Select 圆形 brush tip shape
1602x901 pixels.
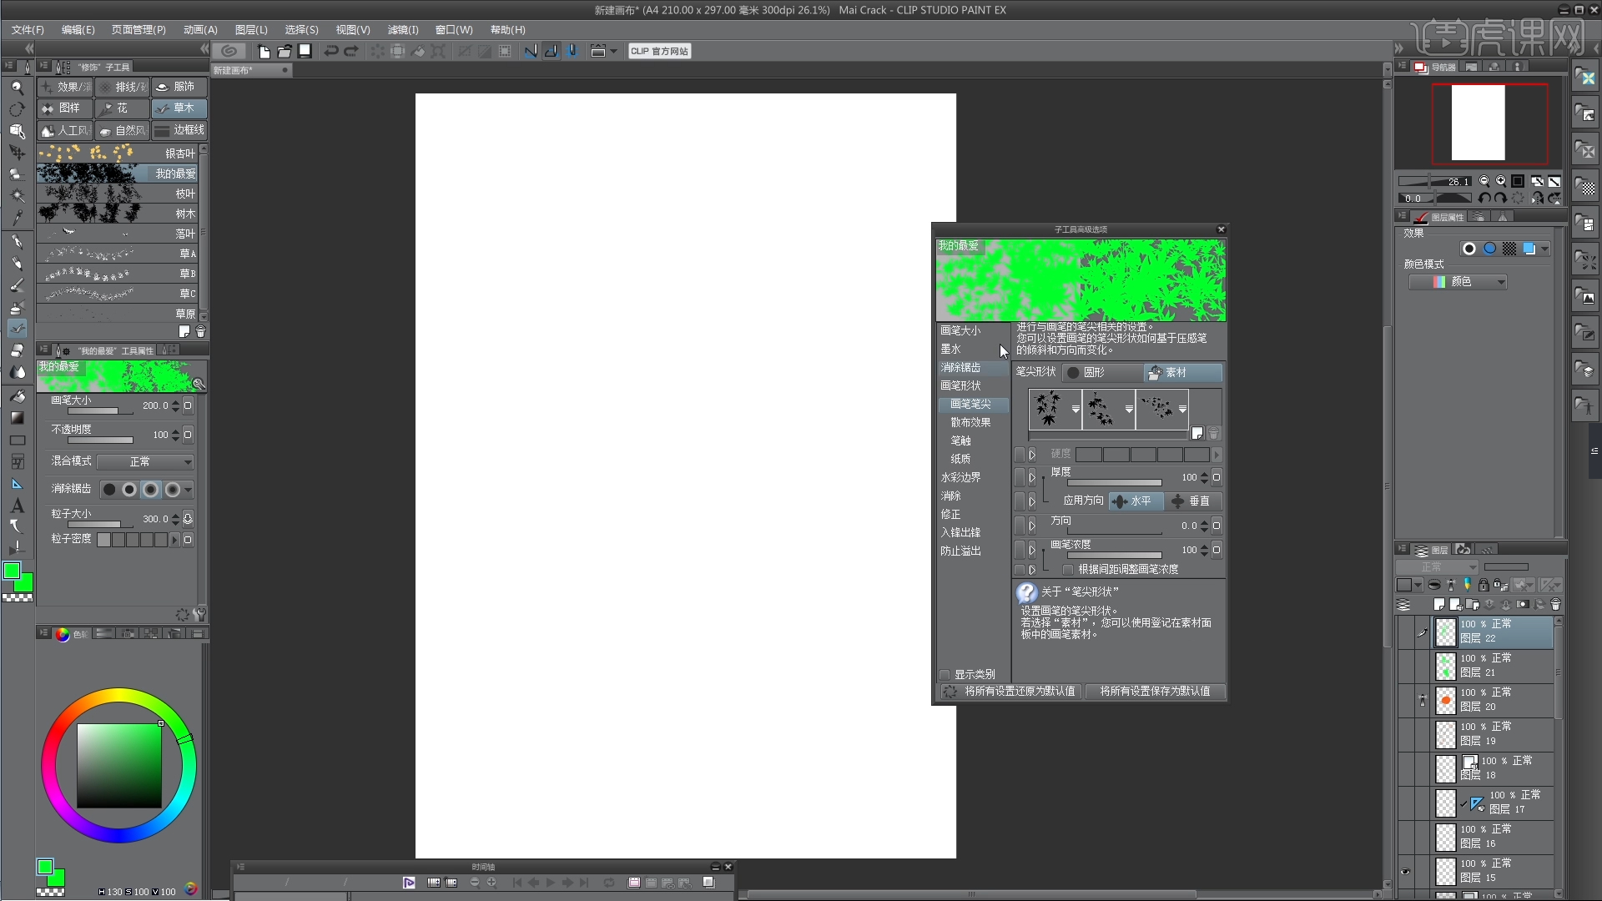tap(1102, 373)
